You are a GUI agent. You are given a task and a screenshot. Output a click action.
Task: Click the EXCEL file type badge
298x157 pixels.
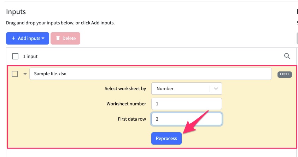pos(285,74)
